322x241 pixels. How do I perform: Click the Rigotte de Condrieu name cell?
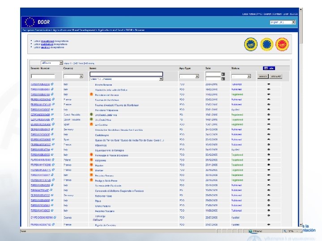click(x=106, y=225)
